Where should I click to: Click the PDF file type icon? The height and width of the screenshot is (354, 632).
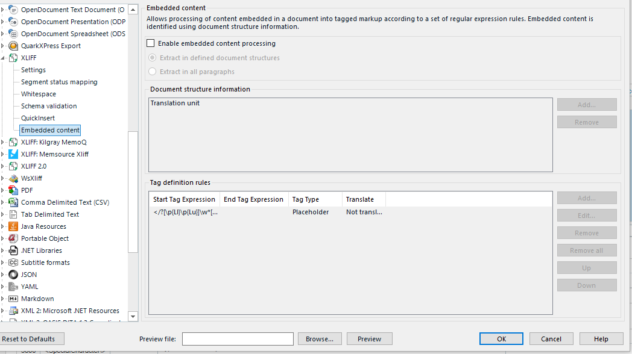[13, 190]
